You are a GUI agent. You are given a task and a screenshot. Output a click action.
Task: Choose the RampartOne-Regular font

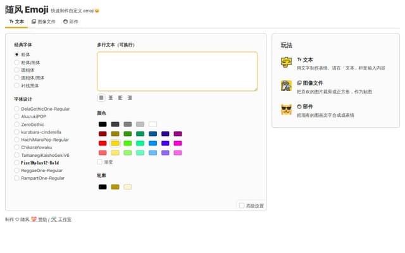click(17, 178)
